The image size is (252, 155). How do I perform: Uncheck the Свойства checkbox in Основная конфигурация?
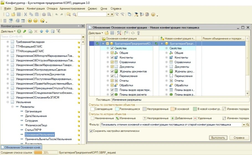[112, 48]
